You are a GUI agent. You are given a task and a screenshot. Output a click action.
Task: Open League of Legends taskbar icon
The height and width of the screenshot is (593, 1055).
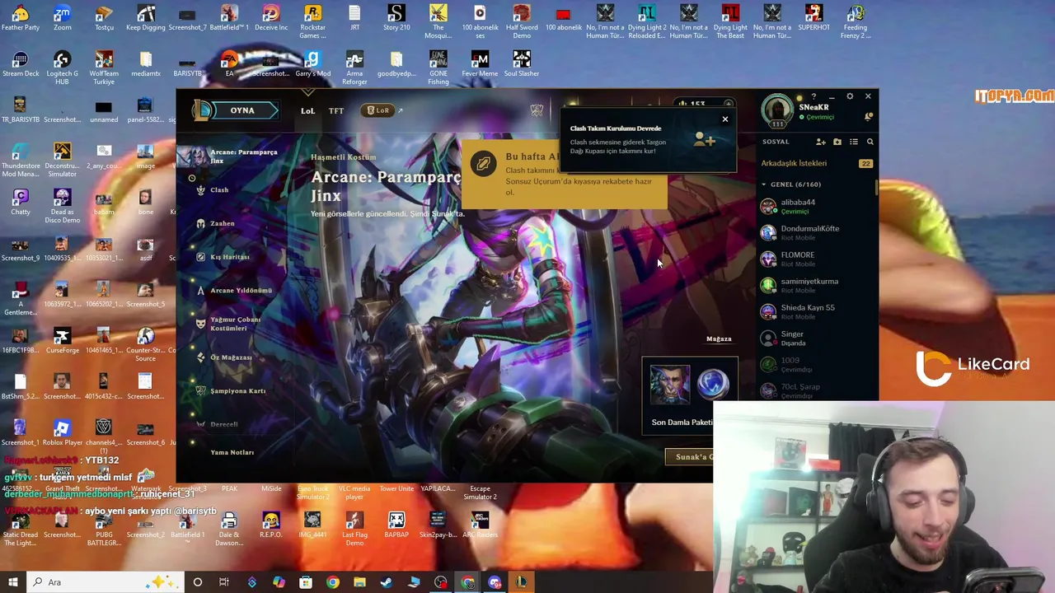[x=522, y=582]
